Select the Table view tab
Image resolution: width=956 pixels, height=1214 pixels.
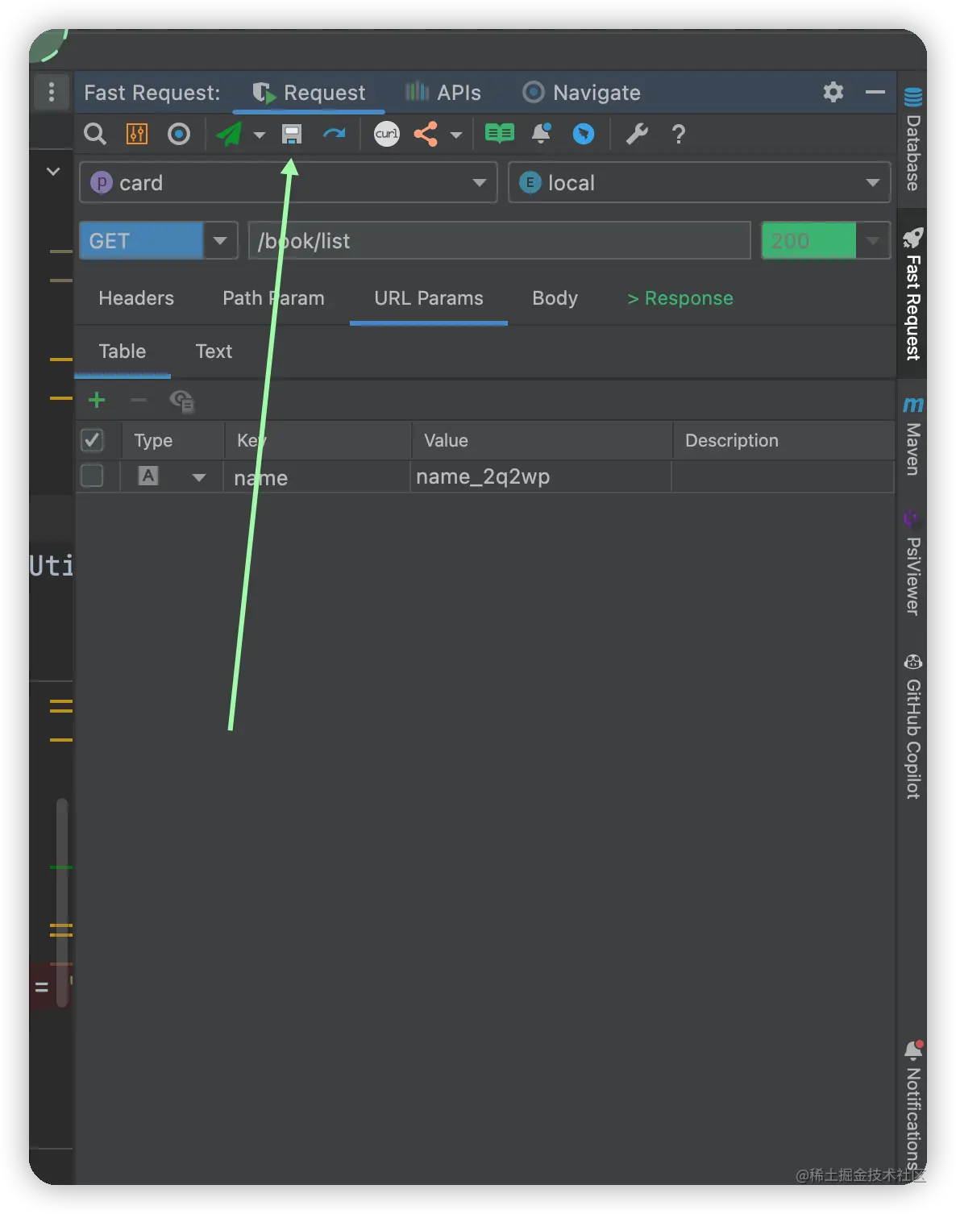(x=123, y=351)
